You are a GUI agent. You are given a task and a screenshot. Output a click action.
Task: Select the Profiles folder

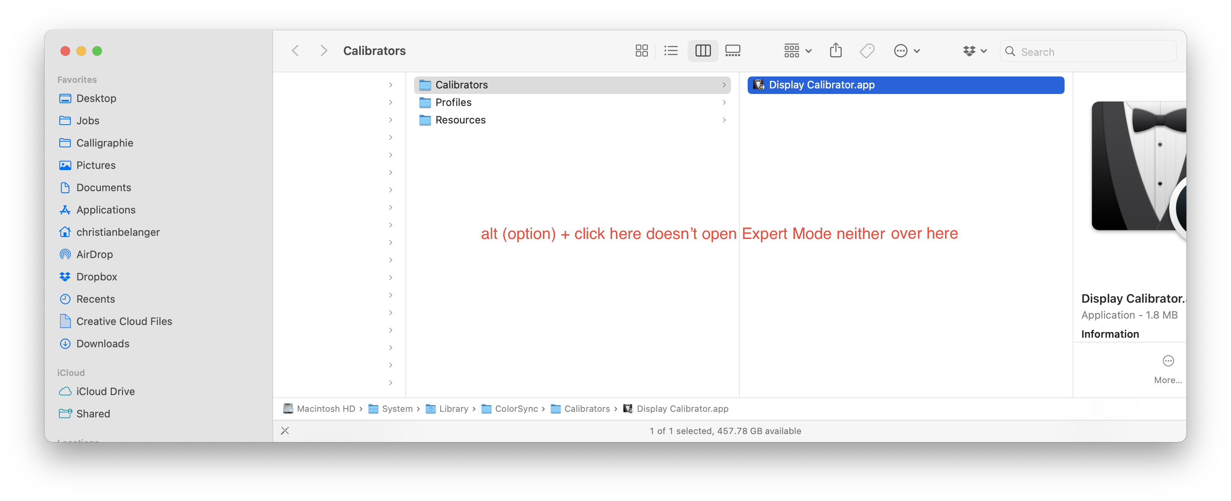click(453, 102)
